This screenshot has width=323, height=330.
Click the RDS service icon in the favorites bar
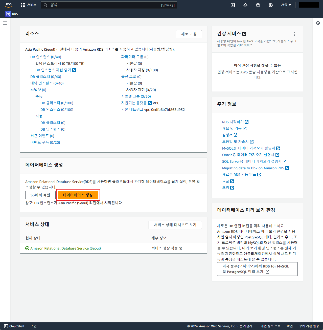coord(8,14)
